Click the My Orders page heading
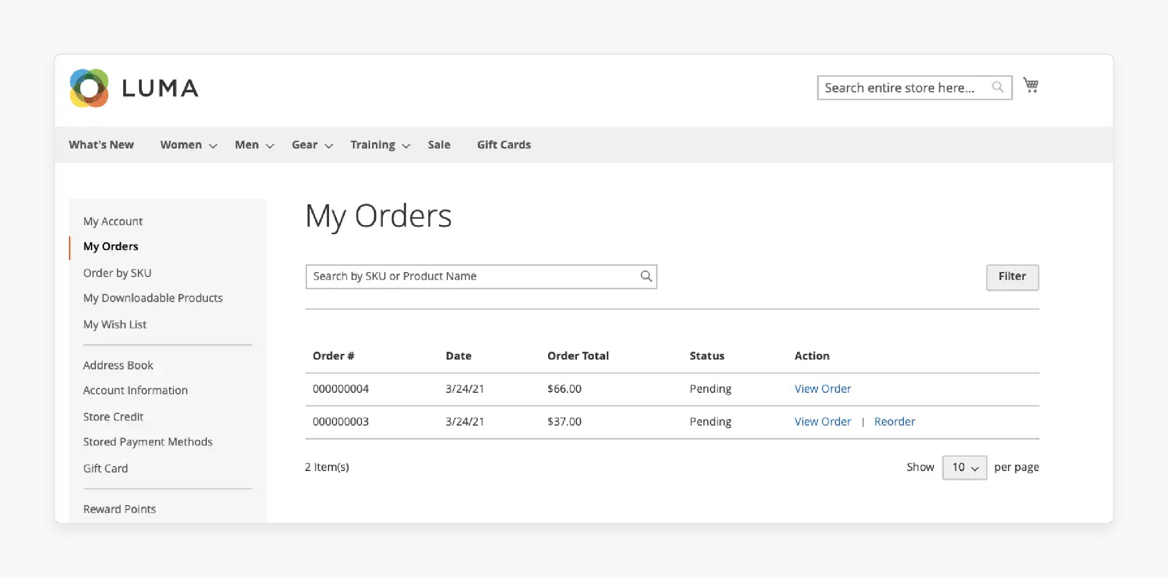This screenshot has height=578, width=1168. click(378, 216)
